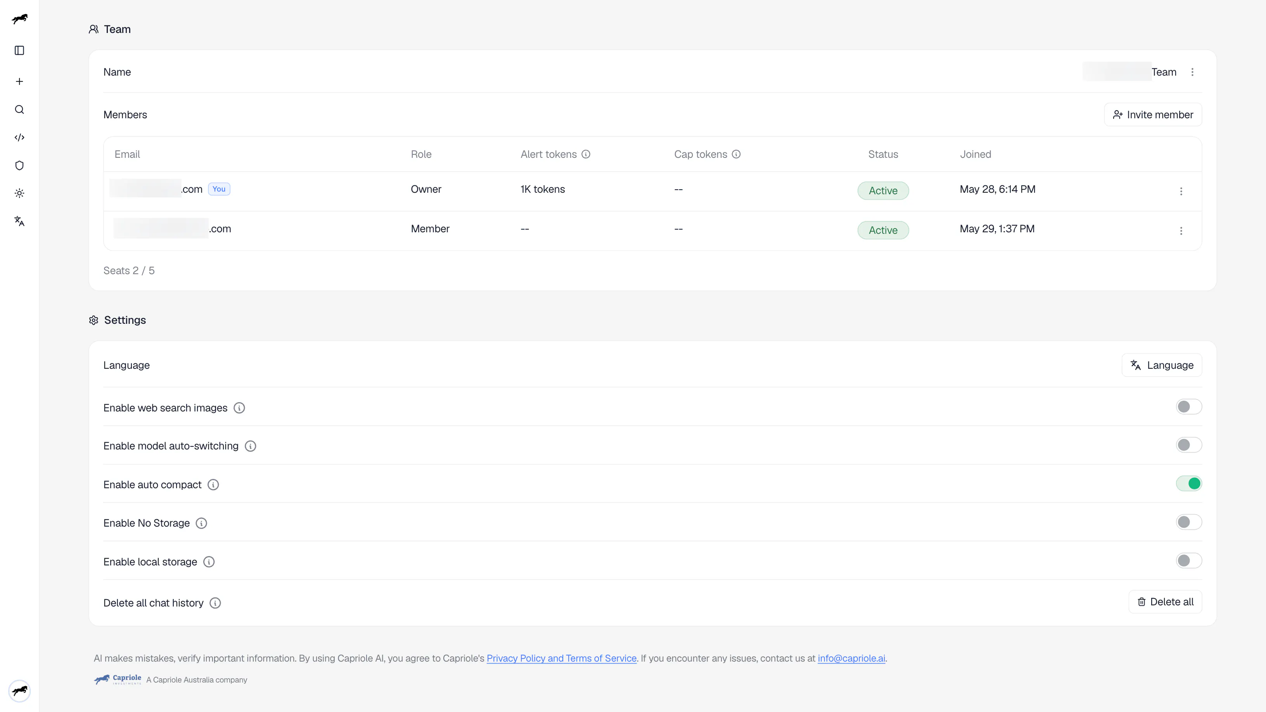Click the May 28, 6:14 PM date

pyautogui.click(x=998, y=189)
